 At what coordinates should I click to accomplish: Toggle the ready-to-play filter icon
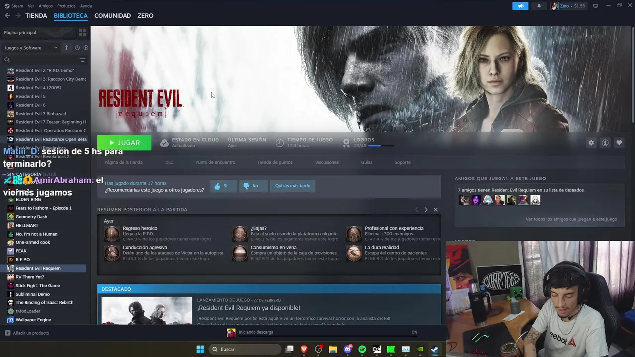coord(86,48)
